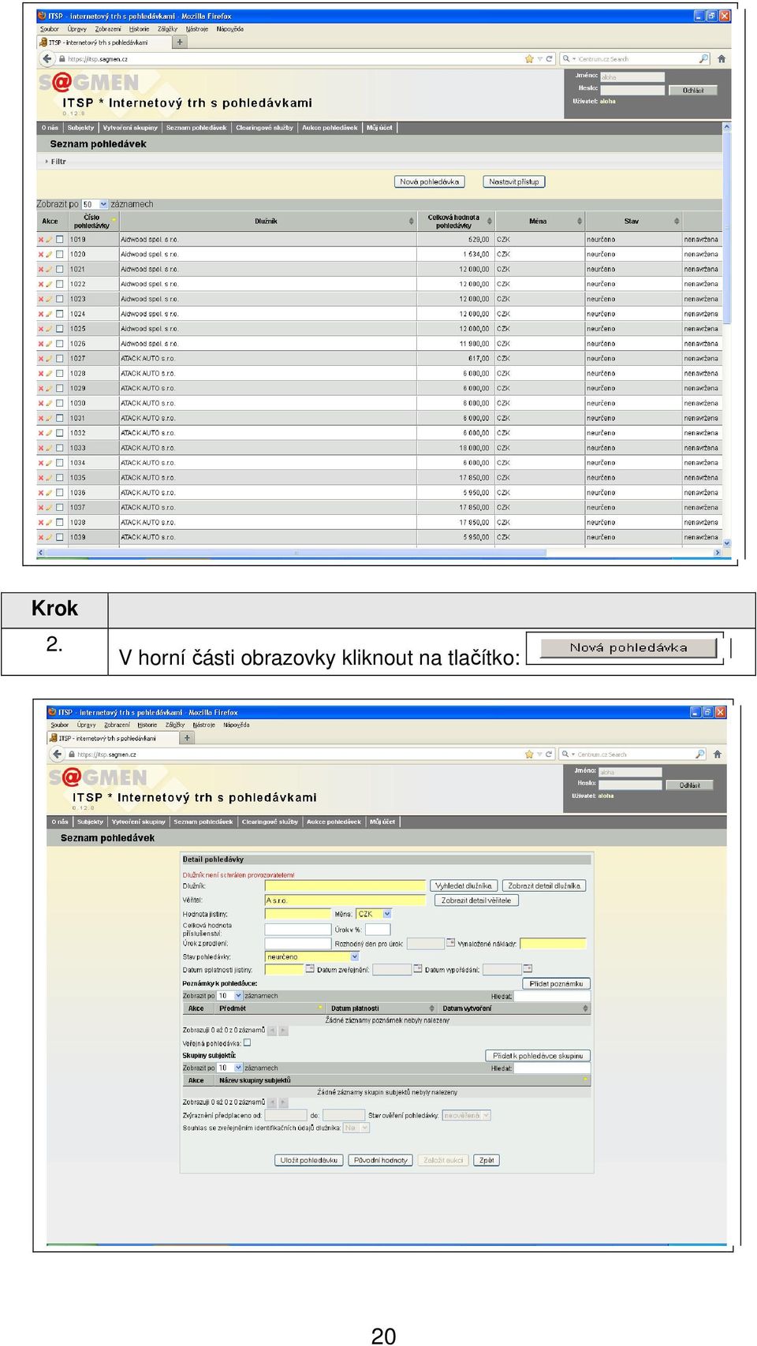
Task: Click the Zpět button
Action: coord(487,1160)
